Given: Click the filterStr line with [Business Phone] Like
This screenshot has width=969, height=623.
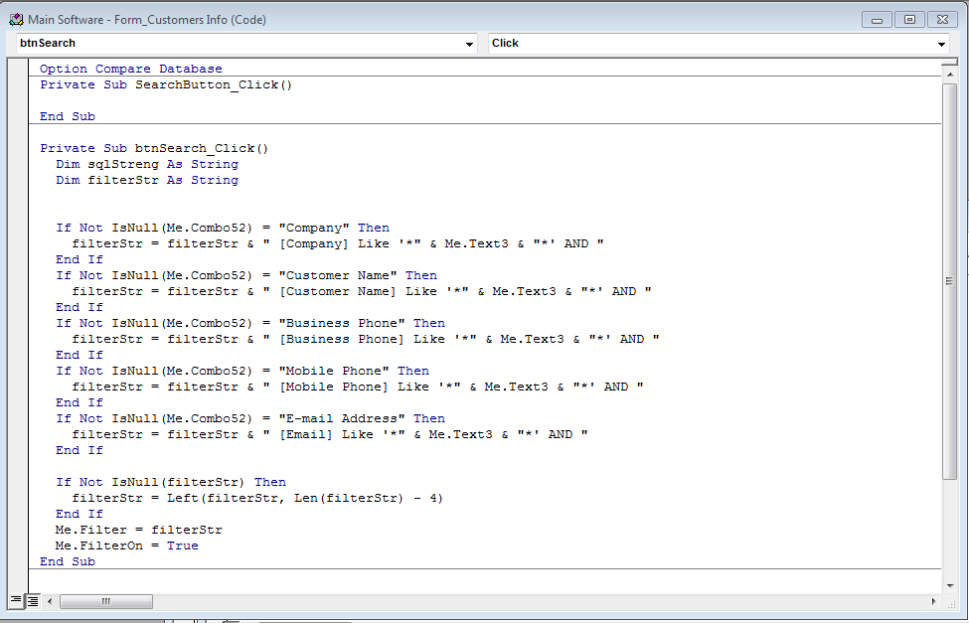Looking at the screenshot, I should pyautogui.click(x=366, y=339).
